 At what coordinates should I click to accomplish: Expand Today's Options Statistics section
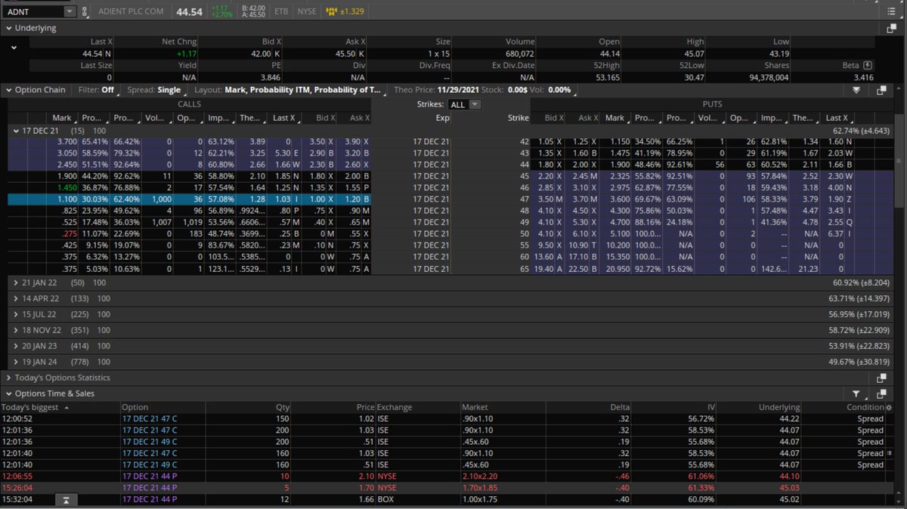[x=8, y=378]
